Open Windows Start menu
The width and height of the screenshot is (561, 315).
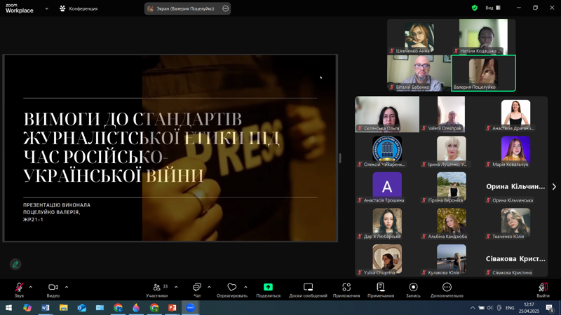[x=8, y=307]
